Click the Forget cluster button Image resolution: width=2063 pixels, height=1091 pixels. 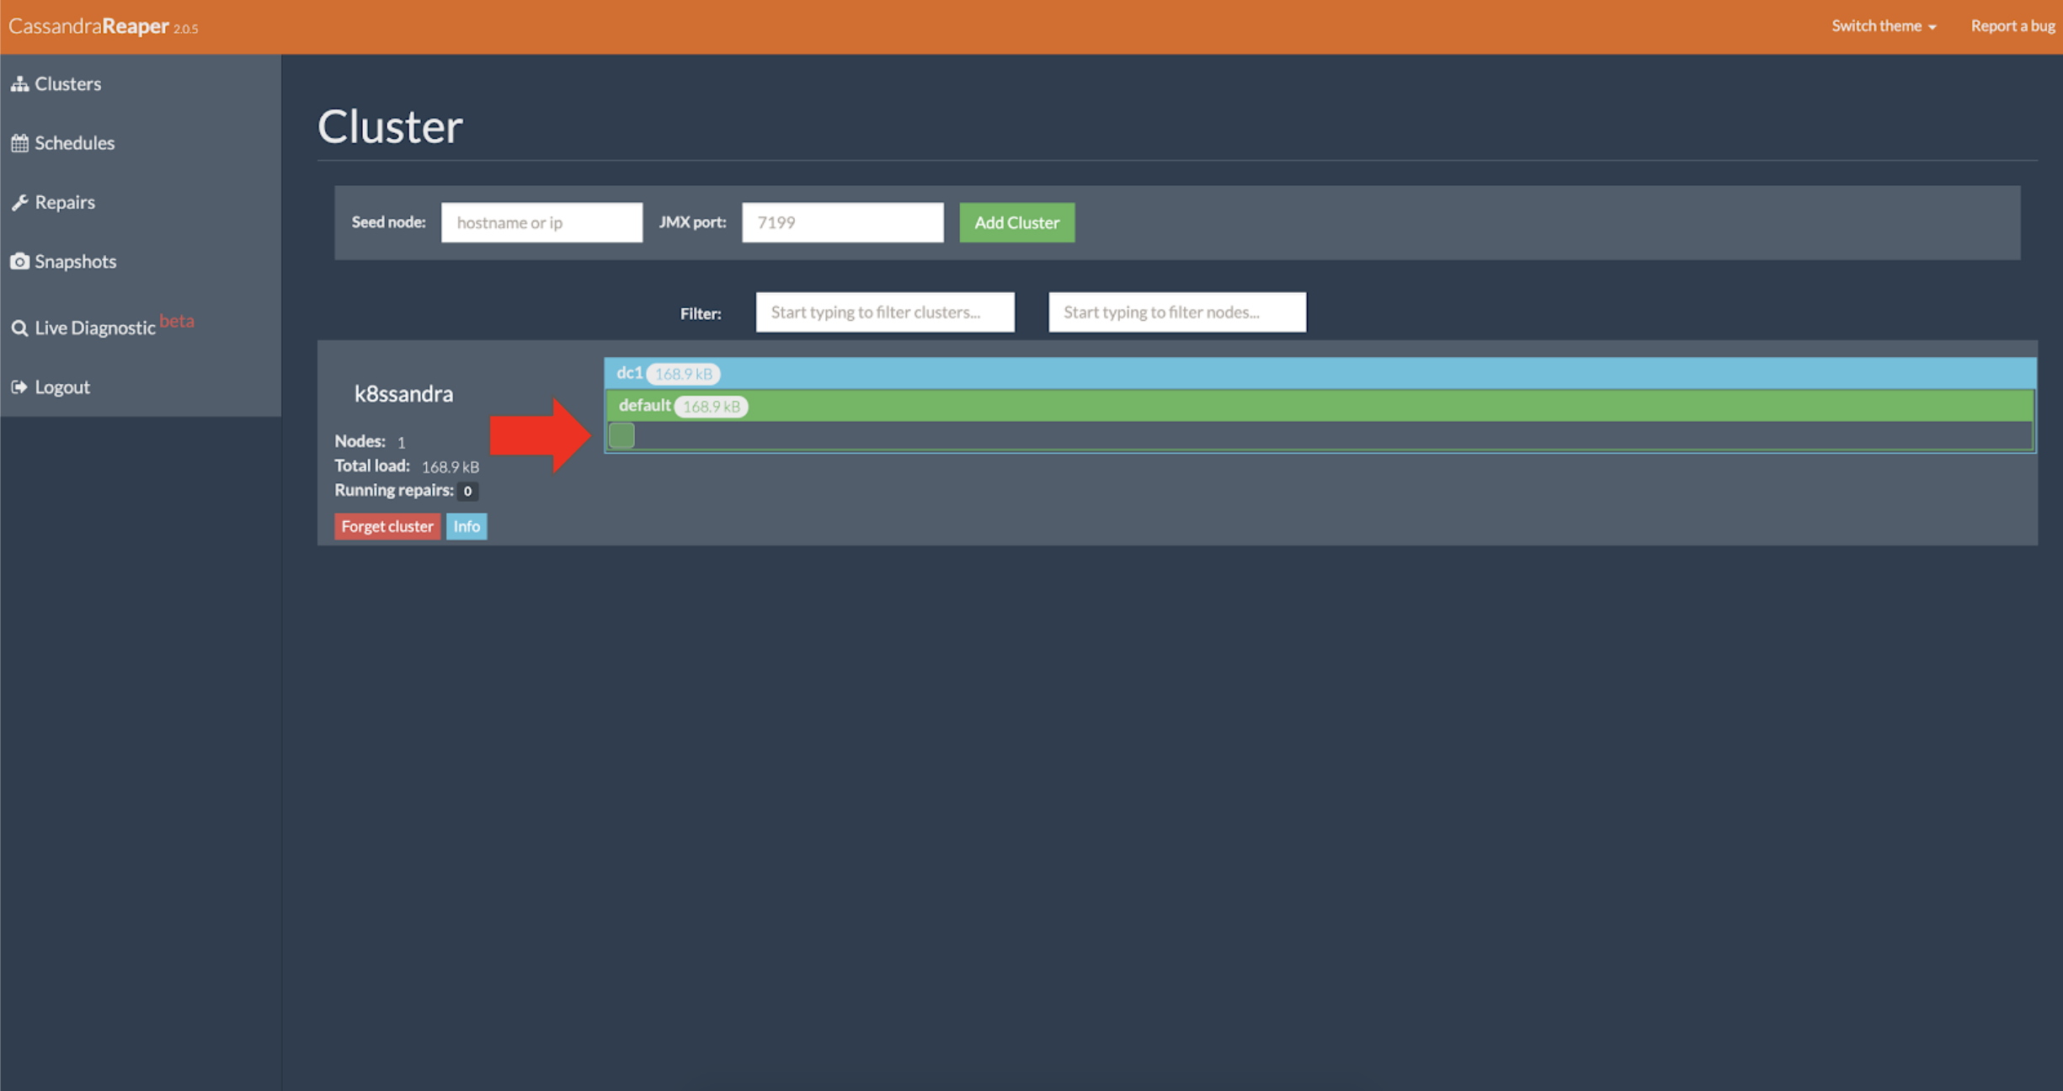point(387,525)
